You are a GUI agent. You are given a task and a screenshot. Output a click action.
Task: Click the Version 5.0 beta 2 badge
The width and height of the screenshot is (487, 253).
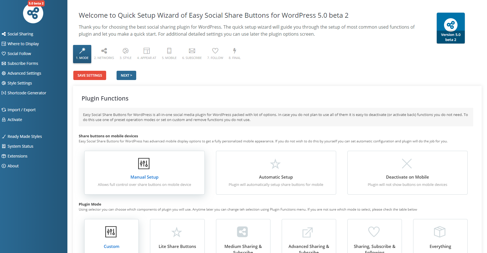pos(450,28)
